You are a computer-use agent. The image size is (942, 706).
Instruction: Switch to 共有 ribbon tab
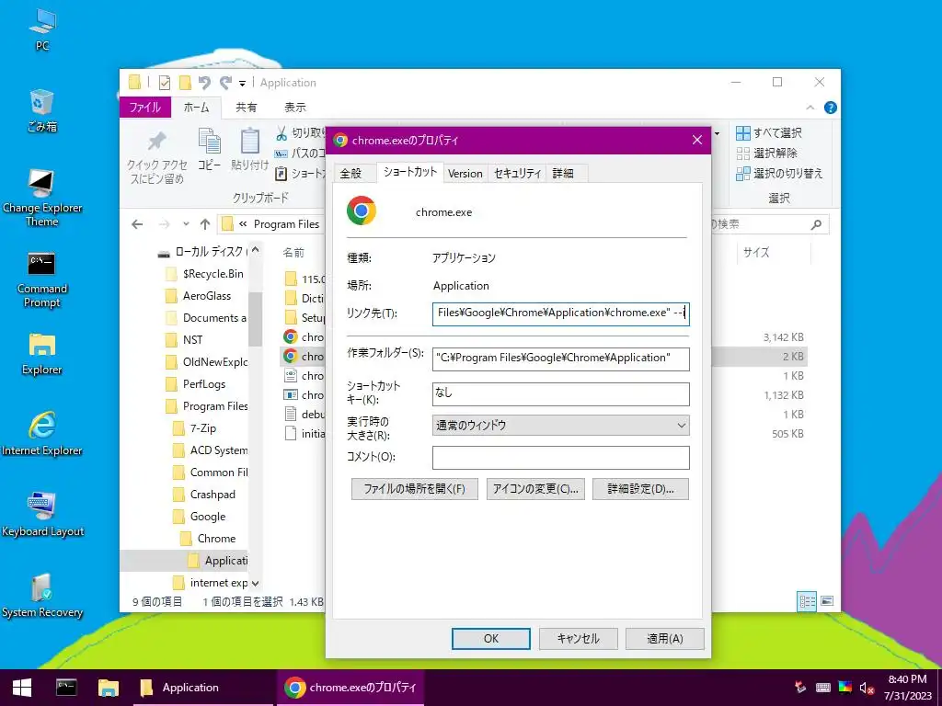tap(246, 108)
